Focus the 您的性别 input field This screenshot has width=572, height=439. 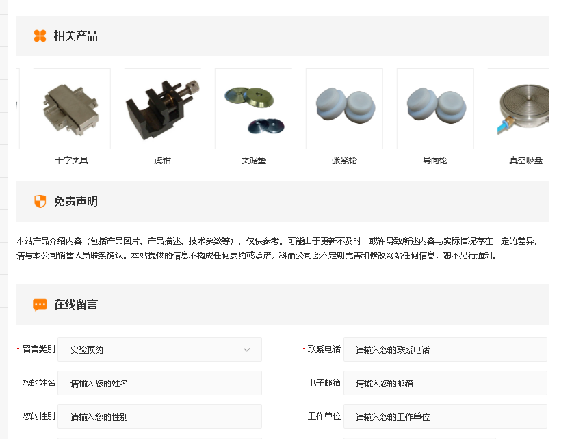[x=159, y=416]
